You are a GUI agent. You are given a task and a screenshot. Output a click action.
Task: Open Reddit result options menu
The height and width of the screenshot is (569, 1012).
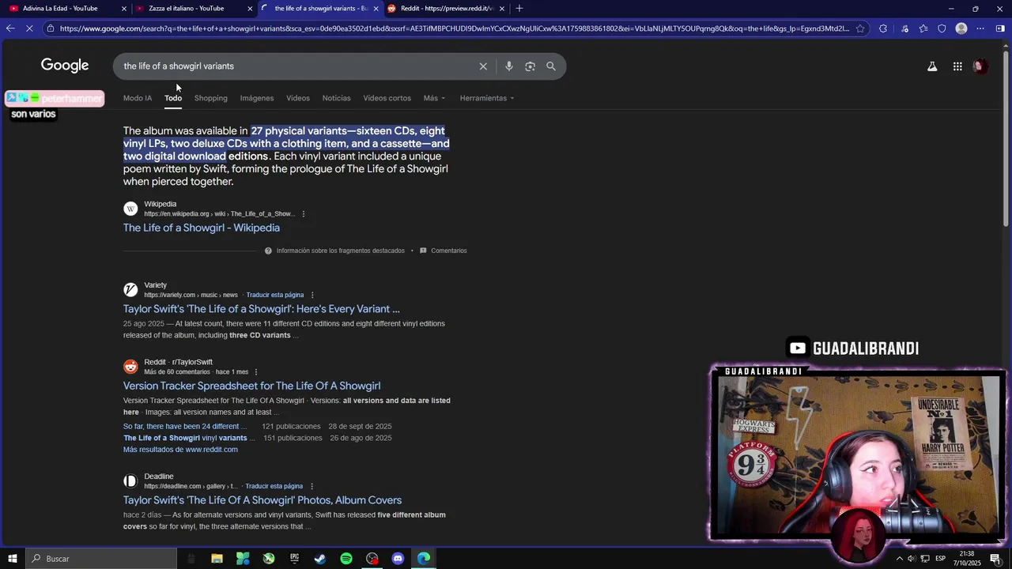point(256,372)
